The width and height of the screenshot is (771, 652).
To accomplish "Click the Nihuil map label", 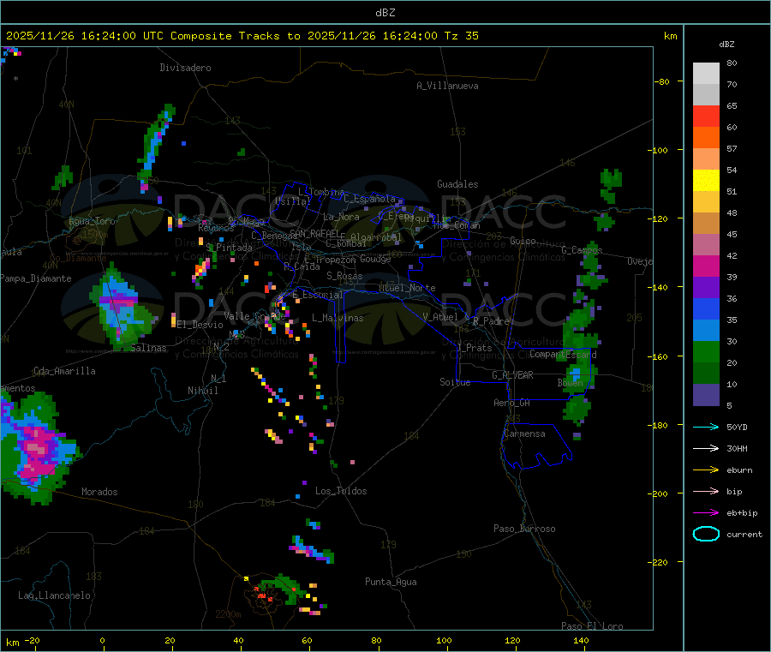I will pyautogui.click(x=202, y=391).
